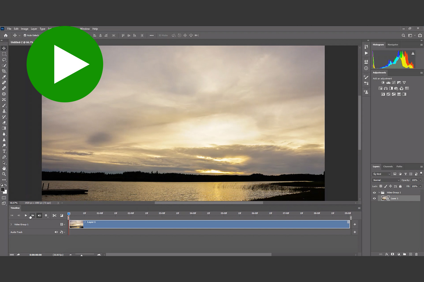Screen dimensions: 424x282
Task: Click the foreground color swatch
Action: point(3,190)
